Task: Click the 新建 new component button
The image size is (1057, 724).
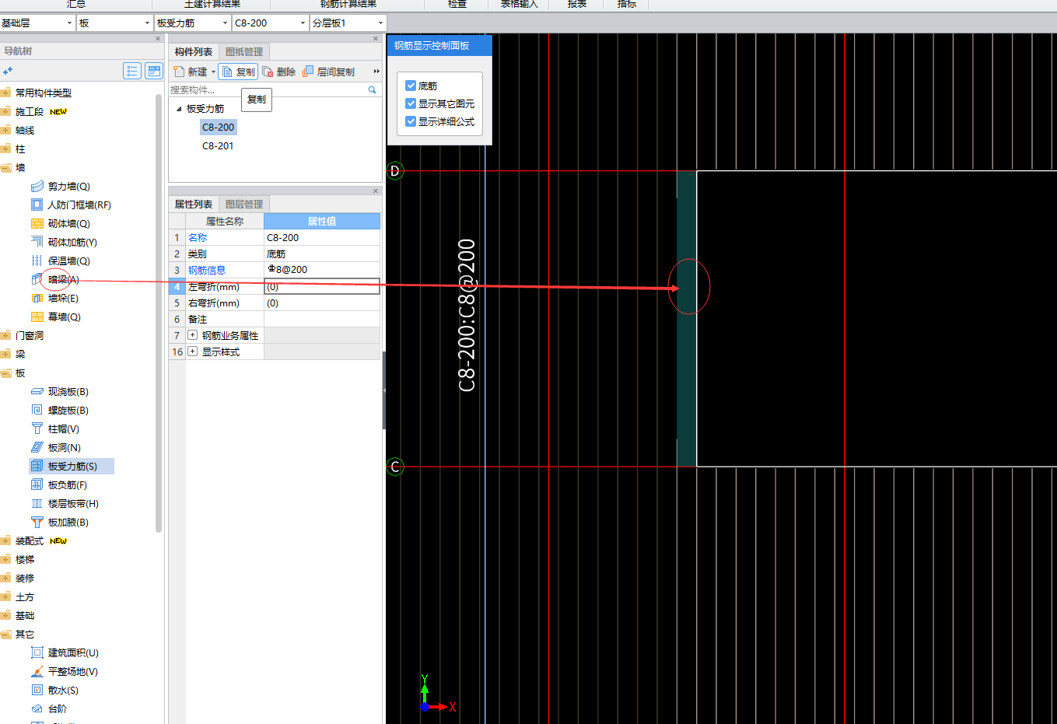Action: [x=191, y=72]
